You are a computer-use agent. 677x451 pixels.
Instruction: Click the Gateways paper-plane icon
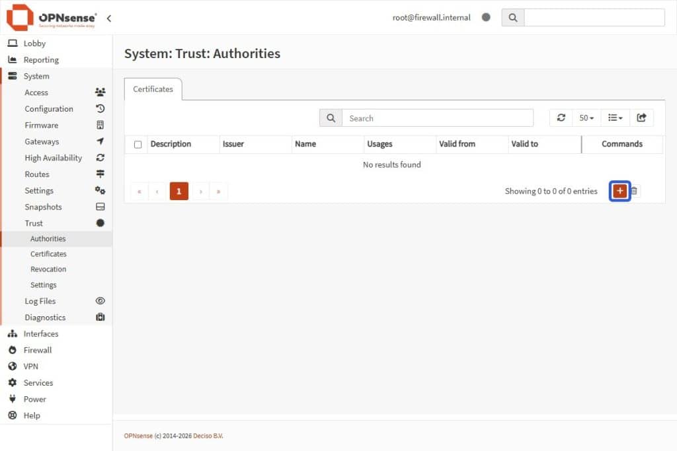click(100, 141)
